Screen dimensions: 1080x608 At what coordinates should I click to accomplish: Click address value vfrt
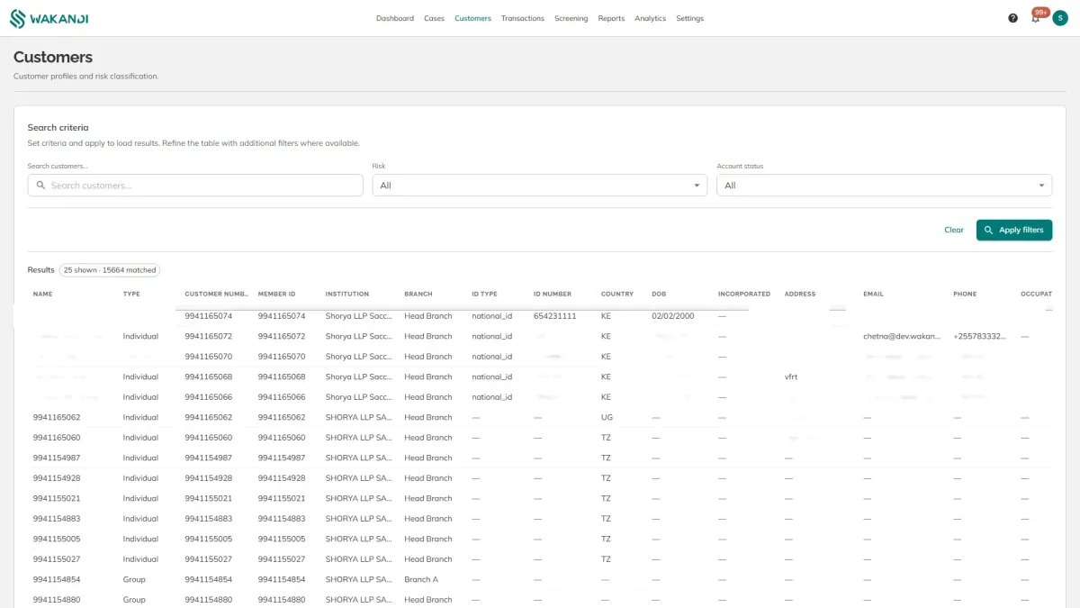click(792, 377)
